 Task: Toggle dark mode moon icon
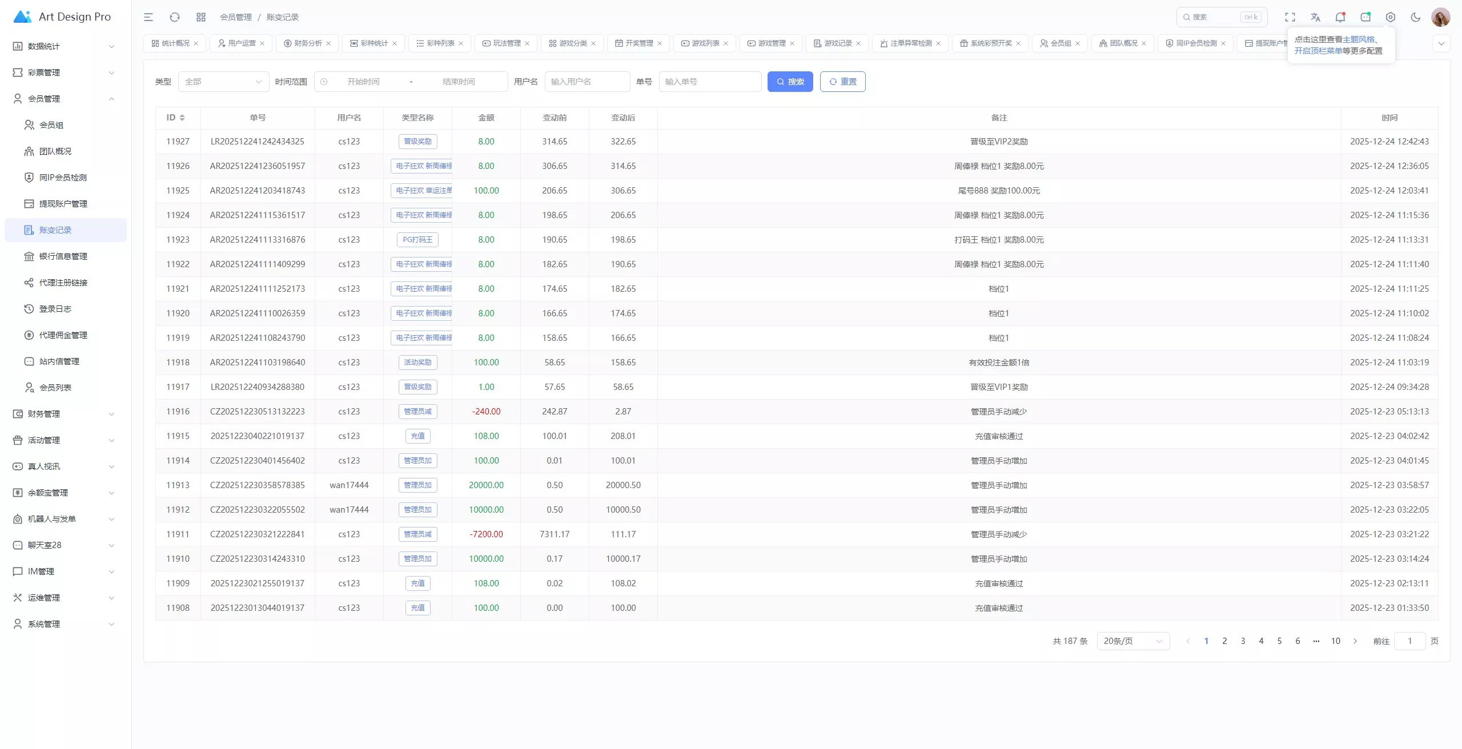[1416, 17]
